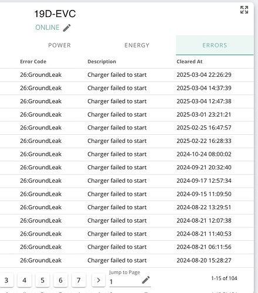Click the row cleared at 2024-08-20 15:28:27
The image size is (258, 293).
[127, 260]
